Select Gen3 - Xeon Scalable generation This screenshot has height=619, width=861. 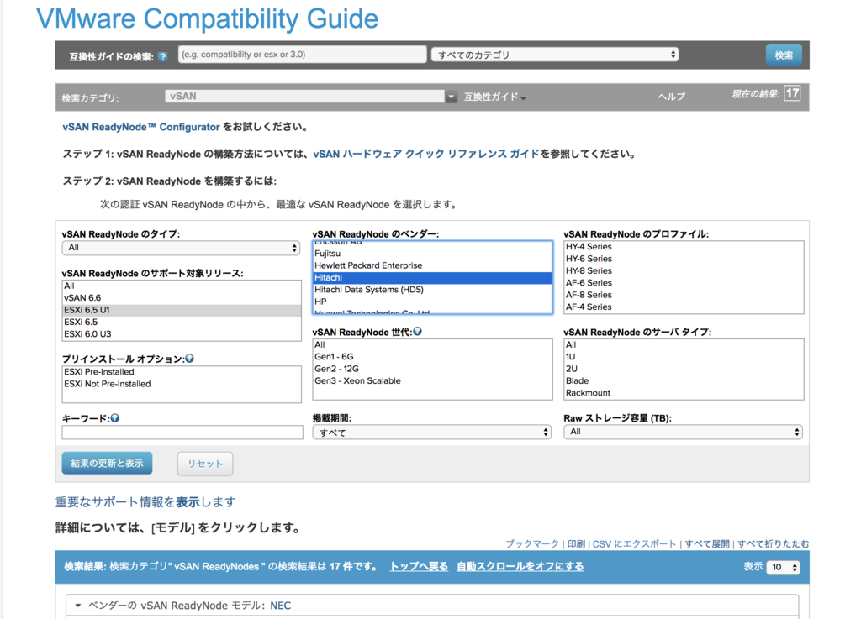click(432, 381)
